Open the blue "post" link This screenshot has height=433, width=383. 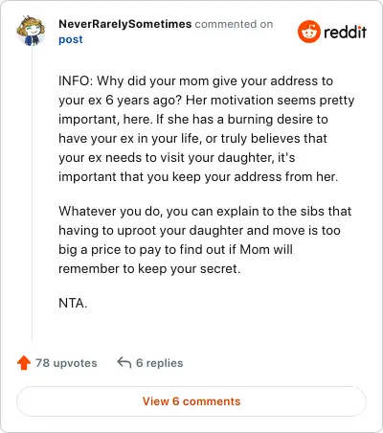tap(71, 39)
